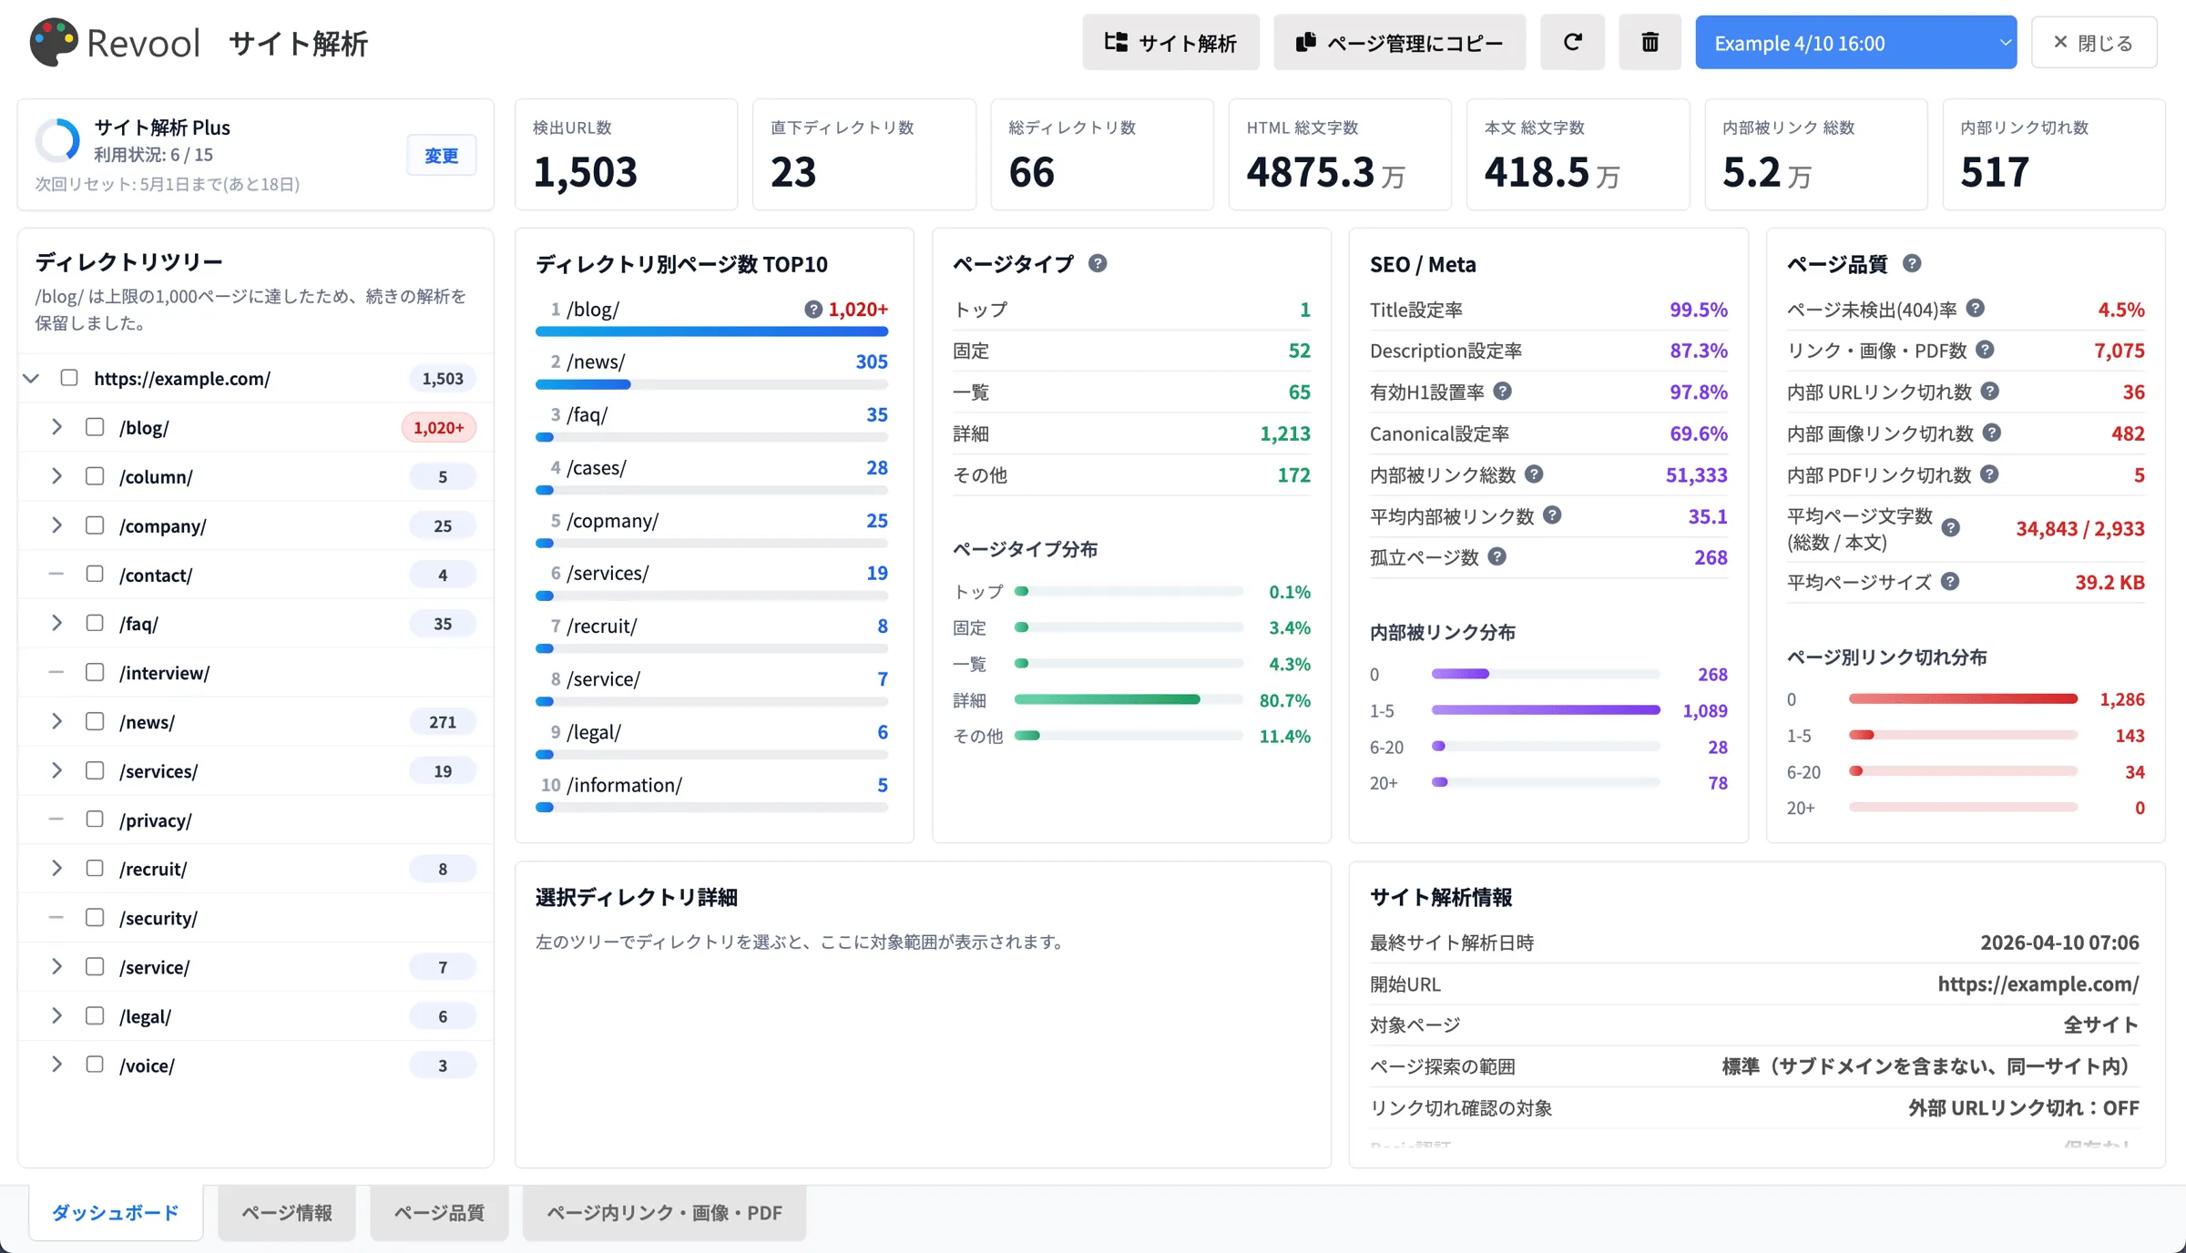
Task: Check the /news/ directory checkbox
Action: pyautogui.click(x=95, y=721)
